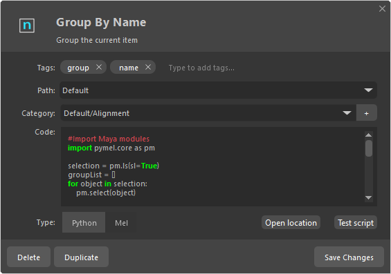Click the code editor scrollbar thumb
This screenshot has width=391, height=274.
coord(369,148)
